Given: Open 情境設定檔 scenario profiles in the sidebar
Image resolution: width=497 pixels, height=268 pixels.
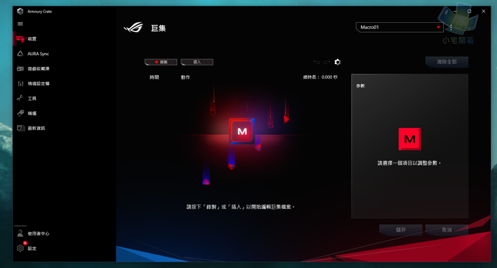Looking at the screenshot, I should click(38, 83).
